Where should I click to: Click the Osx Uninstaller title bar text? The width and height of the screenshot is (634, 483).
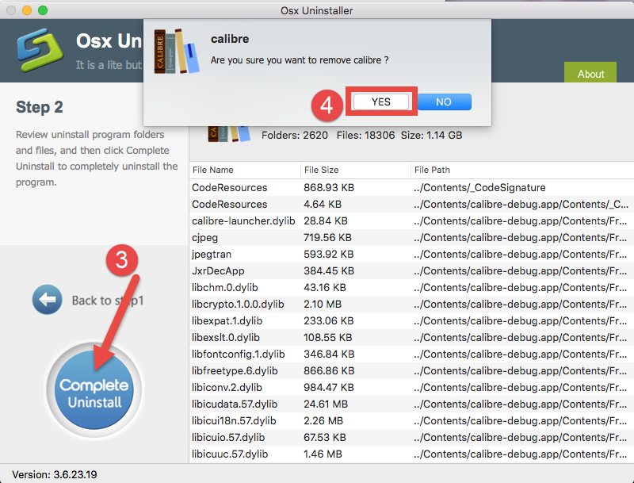[316, 10]
